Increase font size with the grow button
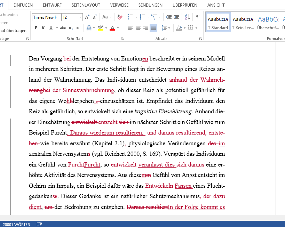The height and width of the screenshot is (227, 285). point(87,17)
